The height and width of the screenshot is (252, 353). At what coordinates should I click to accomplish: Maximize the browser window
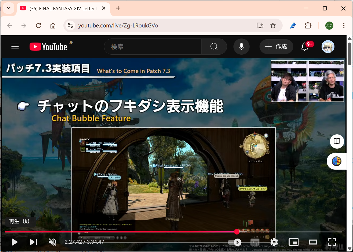325,8
